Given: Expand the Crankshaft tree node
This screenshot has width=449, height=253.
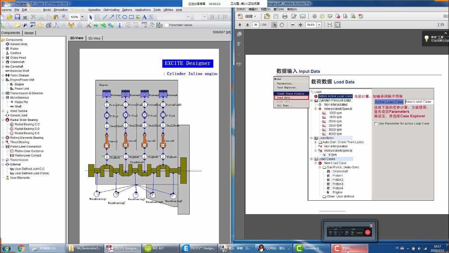Looking at the screenshot, I should pyautogui.click(x=3, y=62).
